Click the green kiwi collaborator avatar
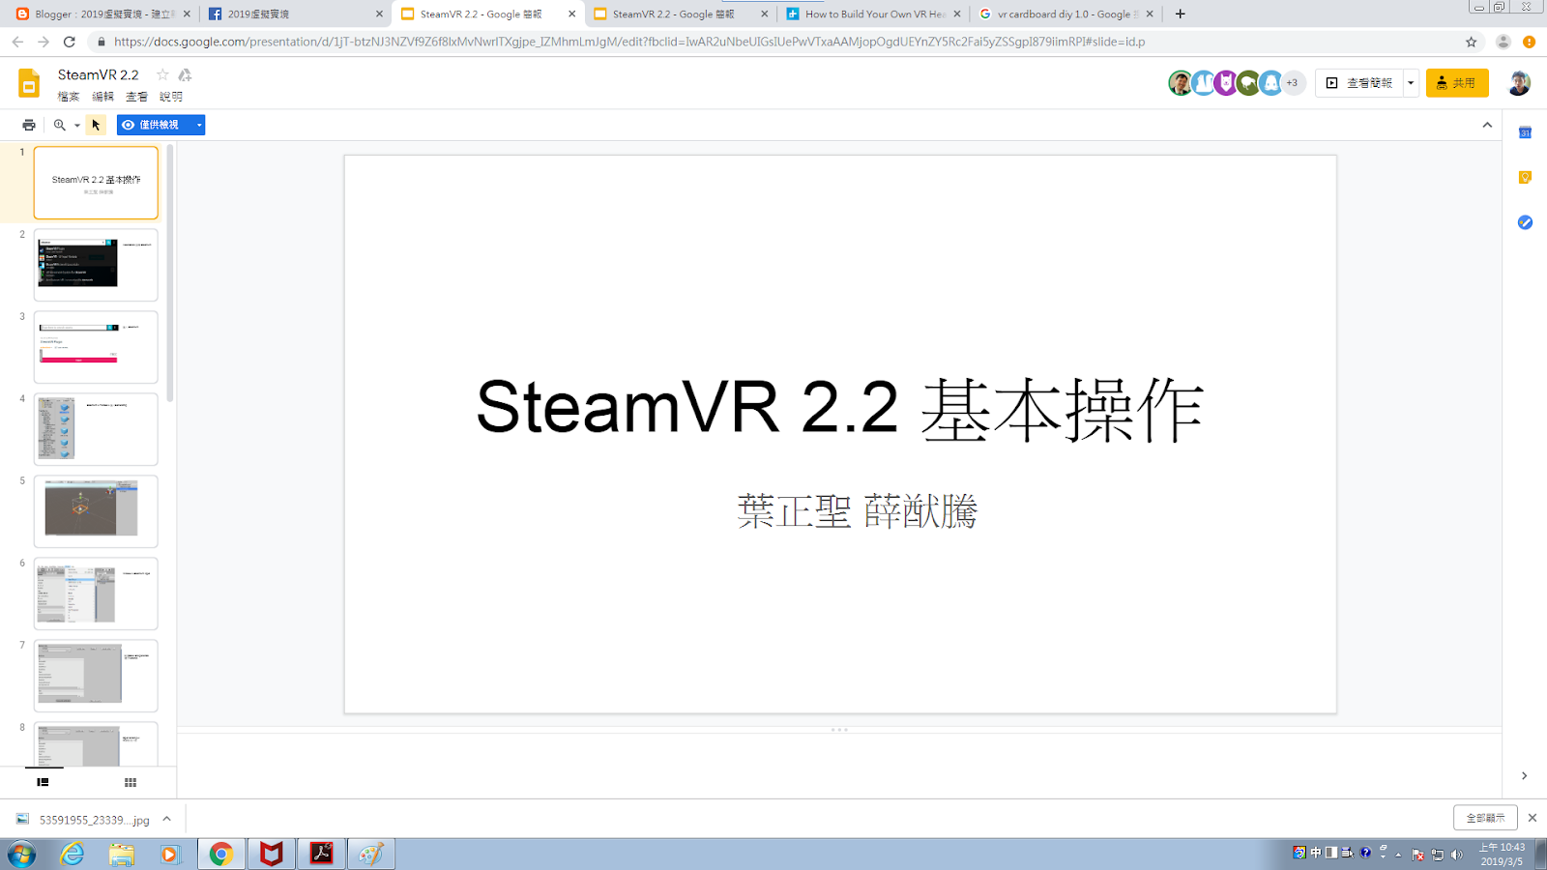This screenshot has height=870, width=1547. [x=1248, y=83]
